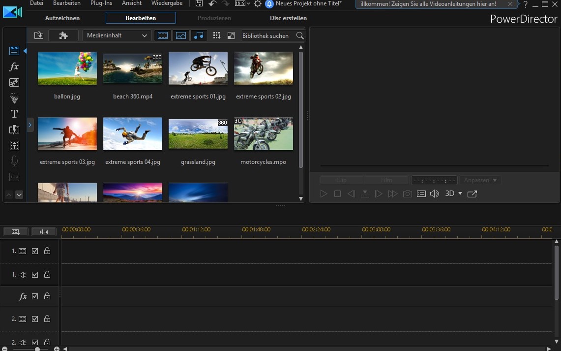Undock the preview window
This screenshot has height=351, width=561.
pos(472,194)
